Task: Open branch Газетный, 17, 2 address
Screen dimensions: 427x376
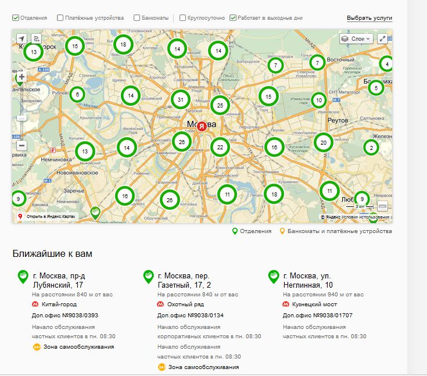Action: [x=184, y=280]
